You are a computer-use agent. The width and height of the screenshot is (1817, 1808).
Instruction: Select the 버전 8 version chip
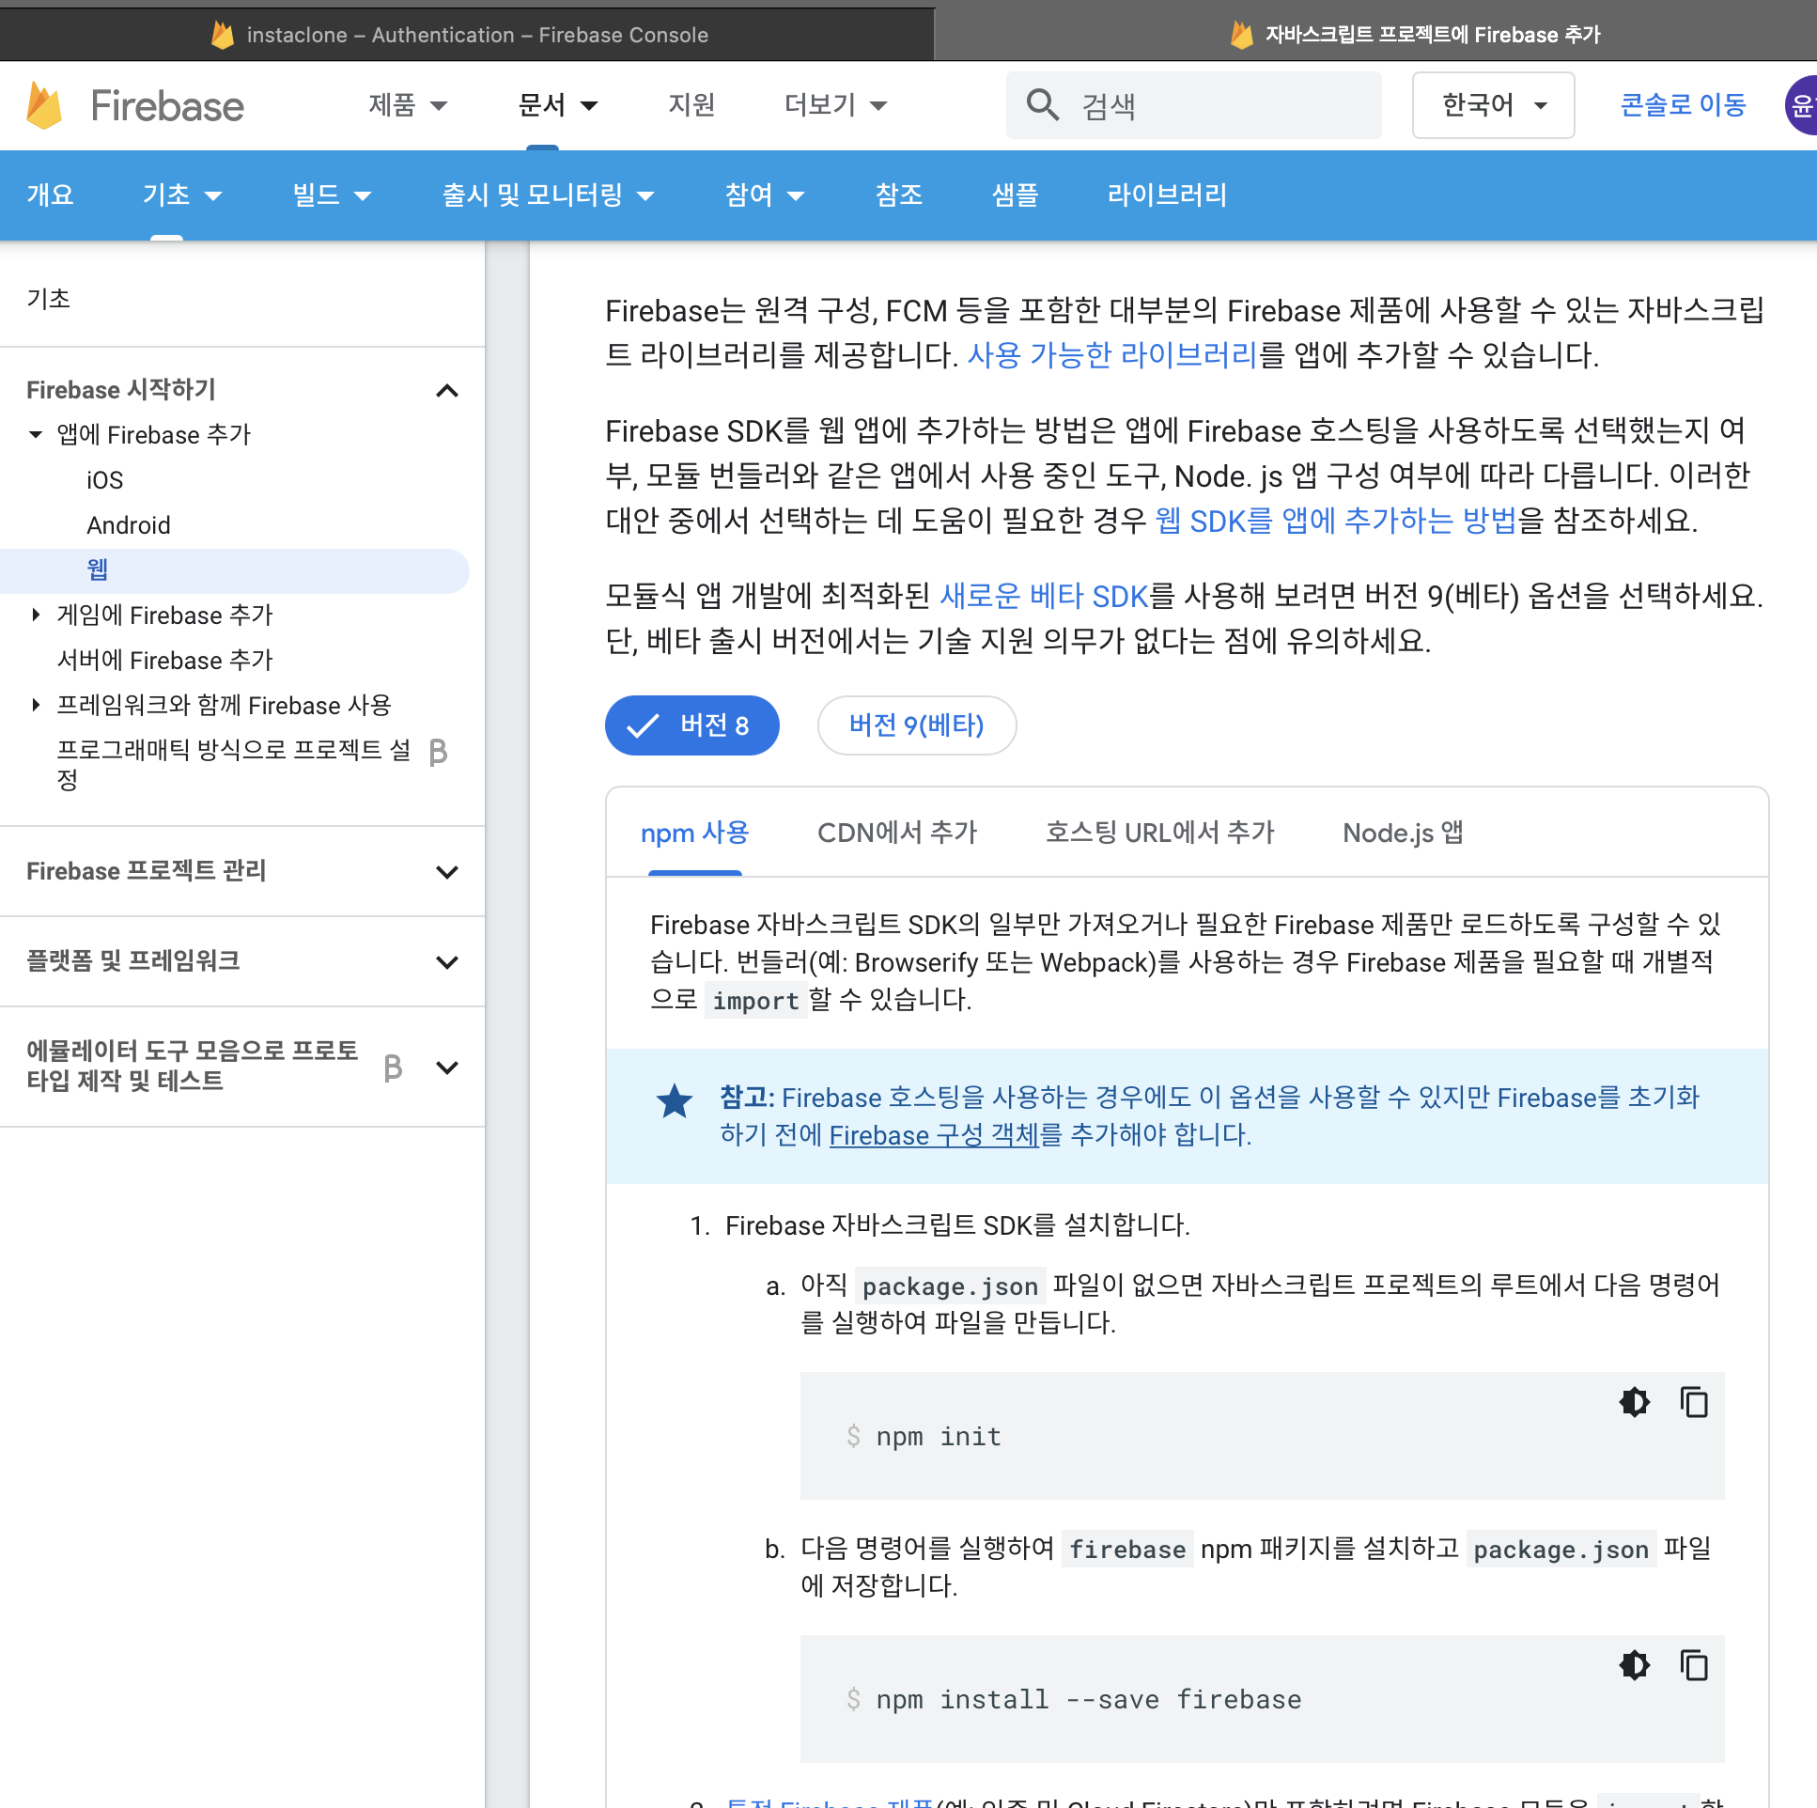click(x=691, y=725)
